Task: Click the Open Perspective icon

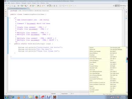Action: click(114, 6)
